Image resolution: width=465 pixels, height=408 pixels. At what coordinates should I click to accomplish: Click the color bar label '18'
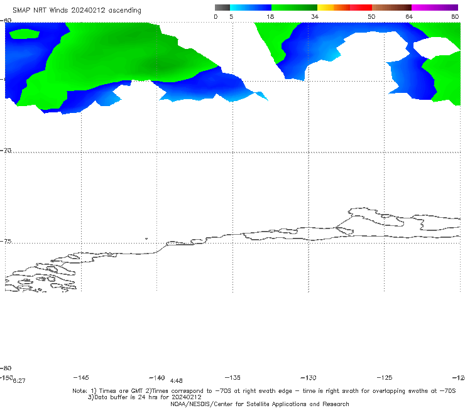(270, 17)
